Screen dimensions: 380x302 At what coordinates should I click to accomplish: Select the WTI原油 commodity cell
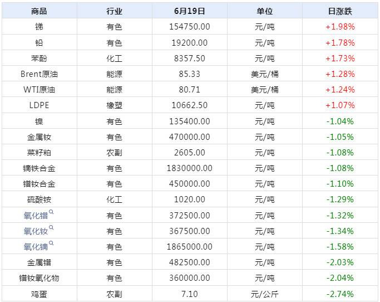tap(39, 89)
